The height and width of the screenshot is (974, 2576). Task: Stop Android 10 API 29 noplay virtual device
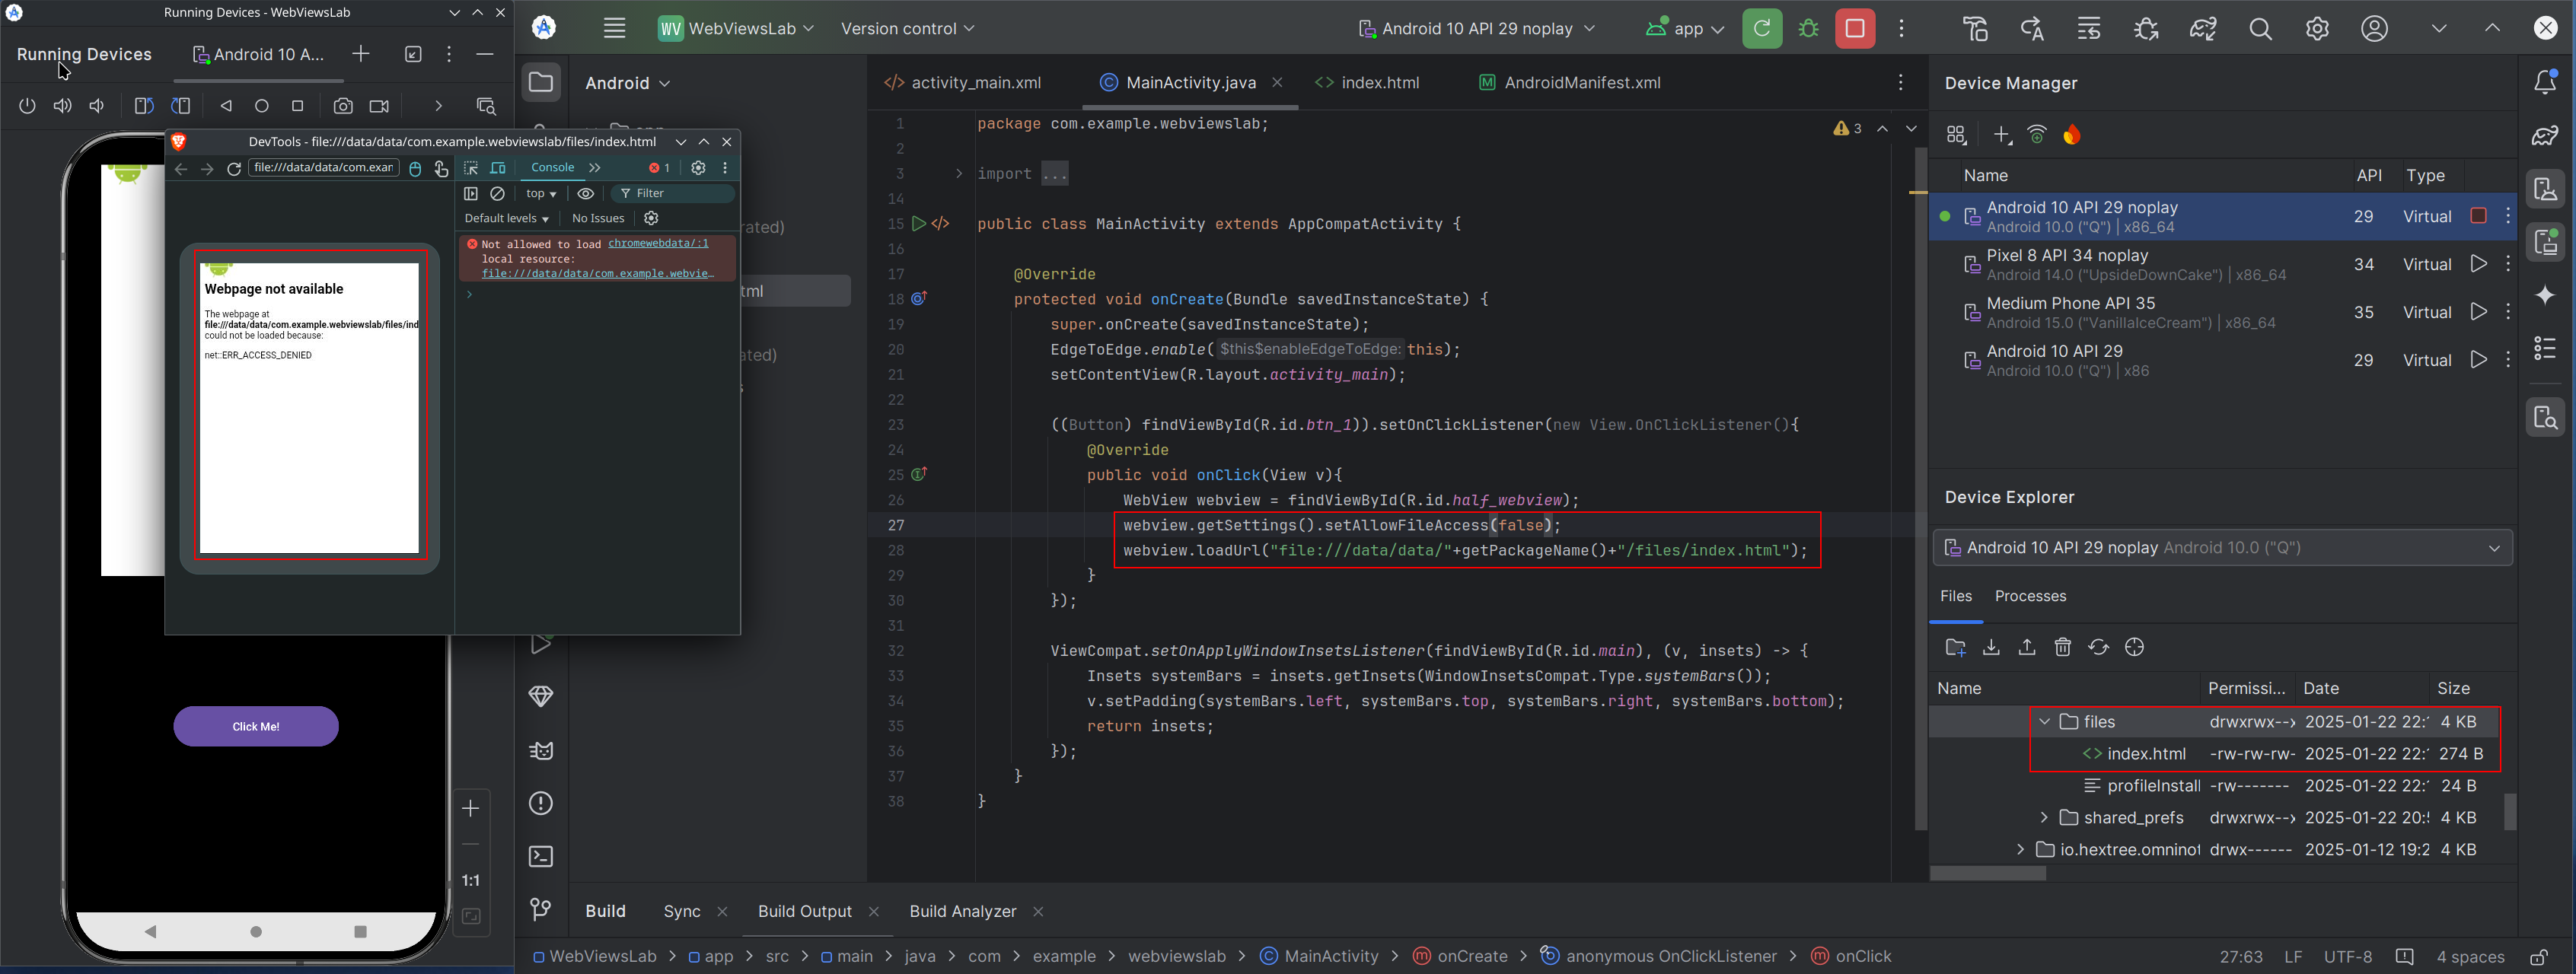pos(2478,216)
